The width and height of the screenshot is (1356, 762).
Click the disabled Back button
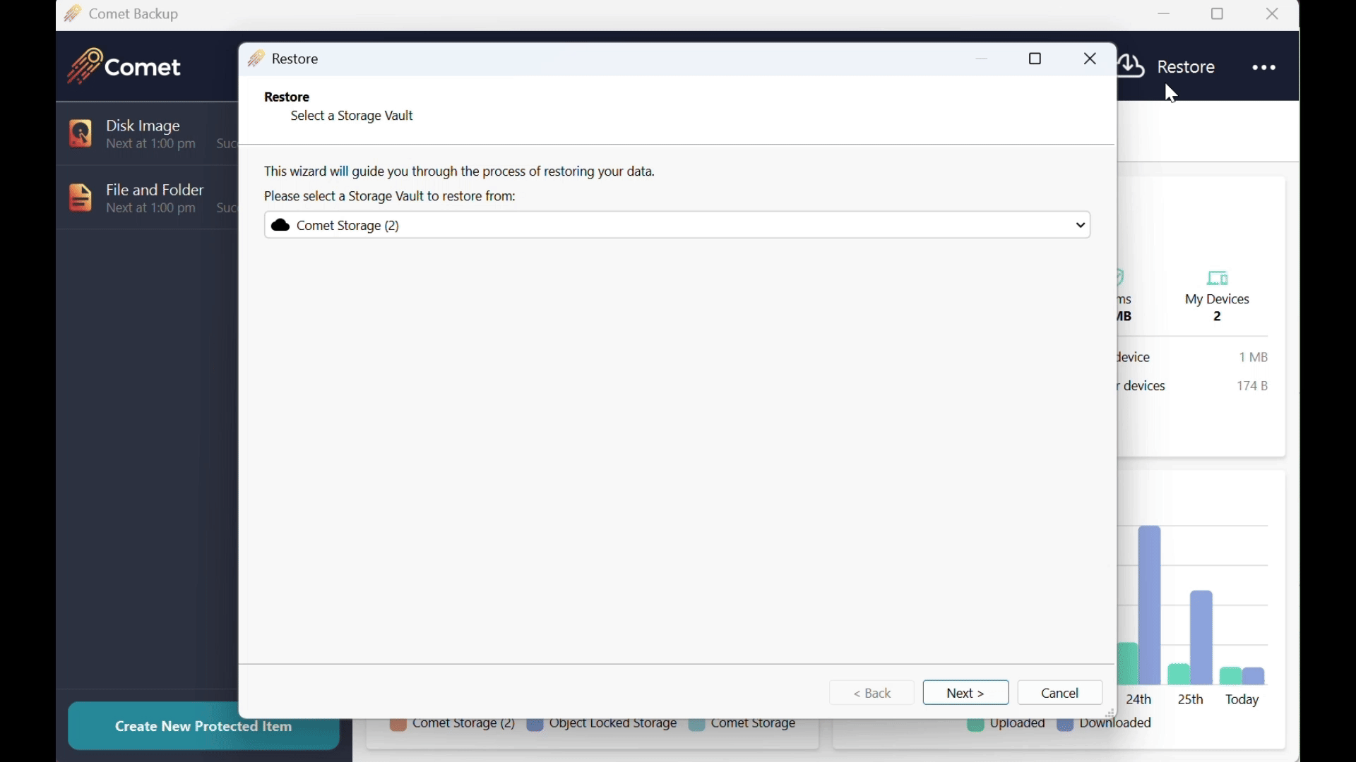(x=872, y=693)
